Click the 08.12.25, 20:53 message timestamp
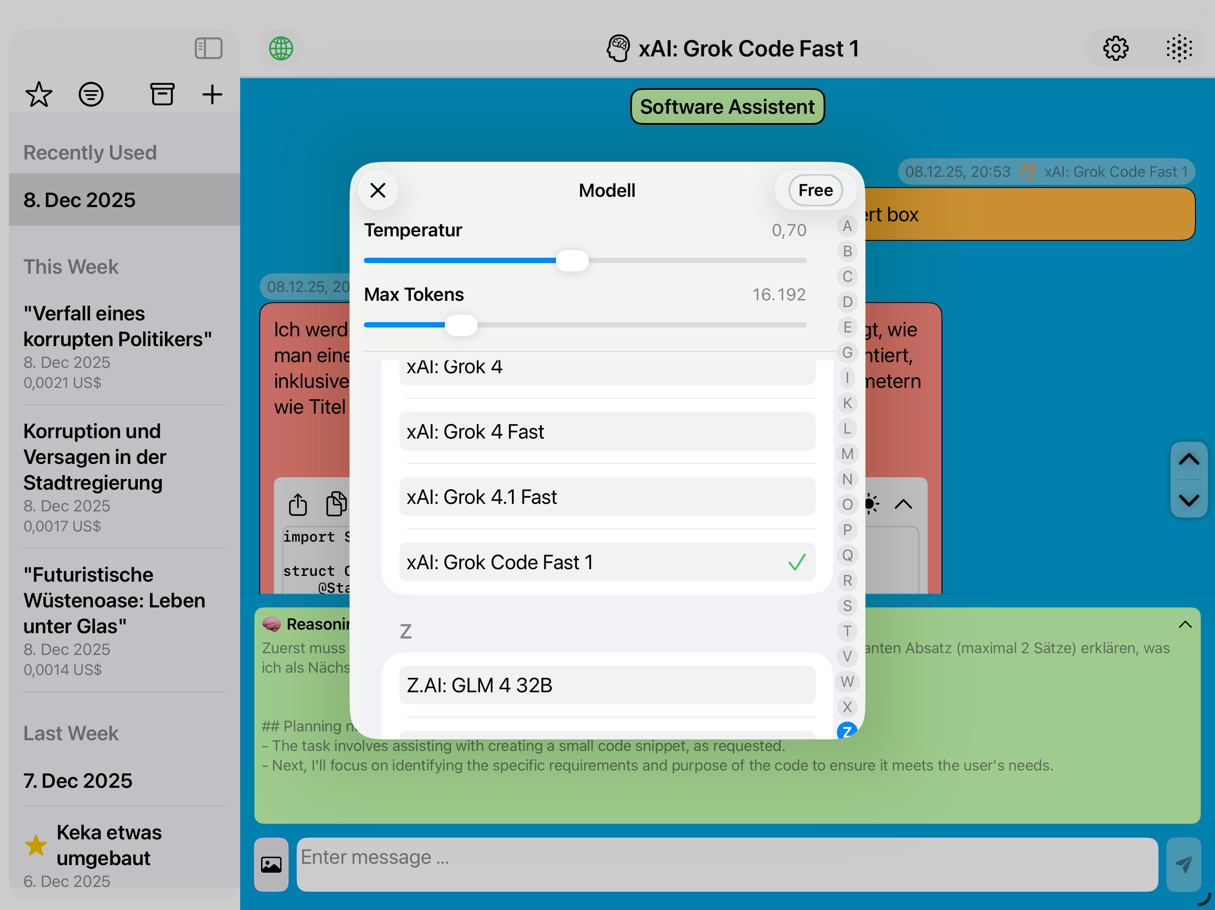Screen dimensions: 1215x910 click(958, 172)
